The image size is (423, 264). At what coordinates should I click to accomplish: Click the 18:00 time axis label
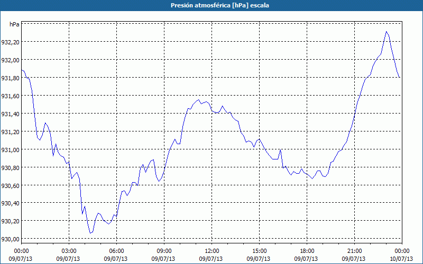point(307,251)
